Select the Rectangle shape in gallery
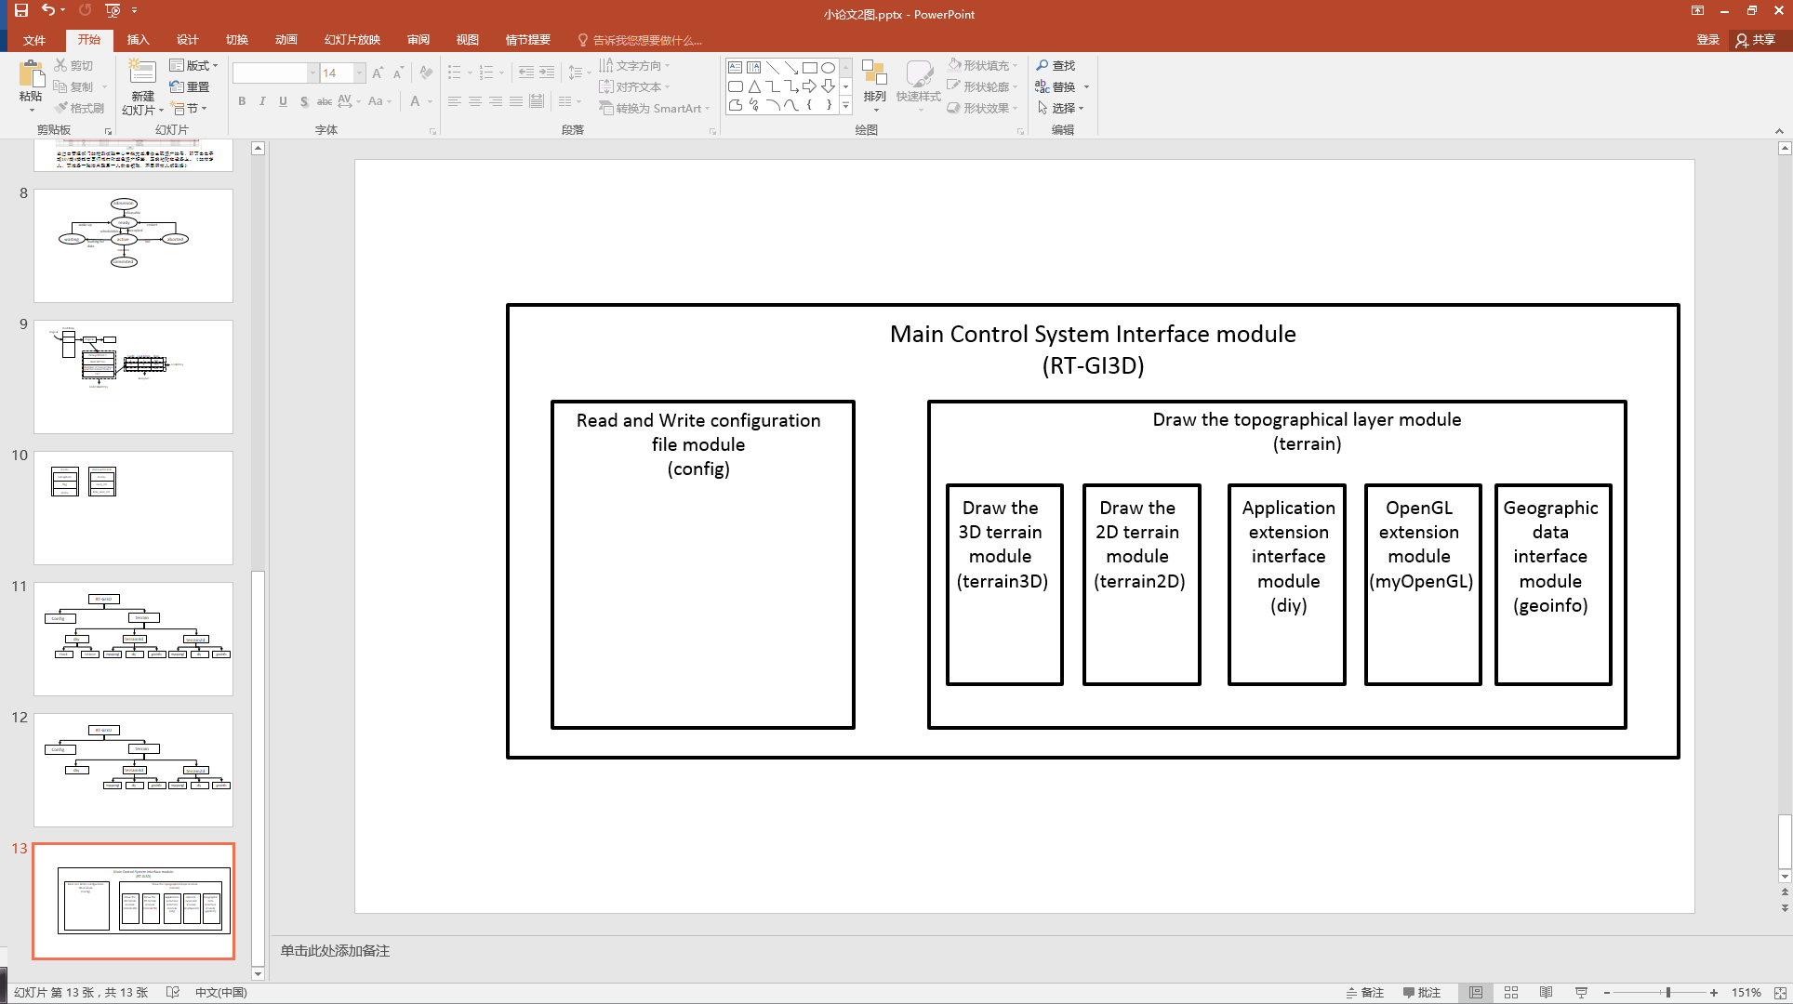Viewport: 1793px width, 1004px height. 809,68
